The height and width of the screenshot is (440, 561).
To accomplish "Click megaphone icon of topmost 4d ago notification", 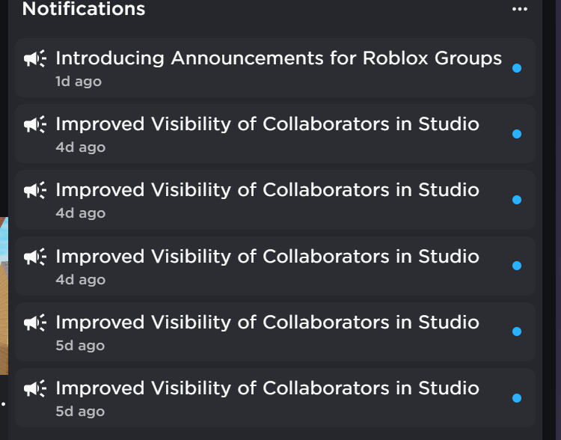I will click(35, 124).
